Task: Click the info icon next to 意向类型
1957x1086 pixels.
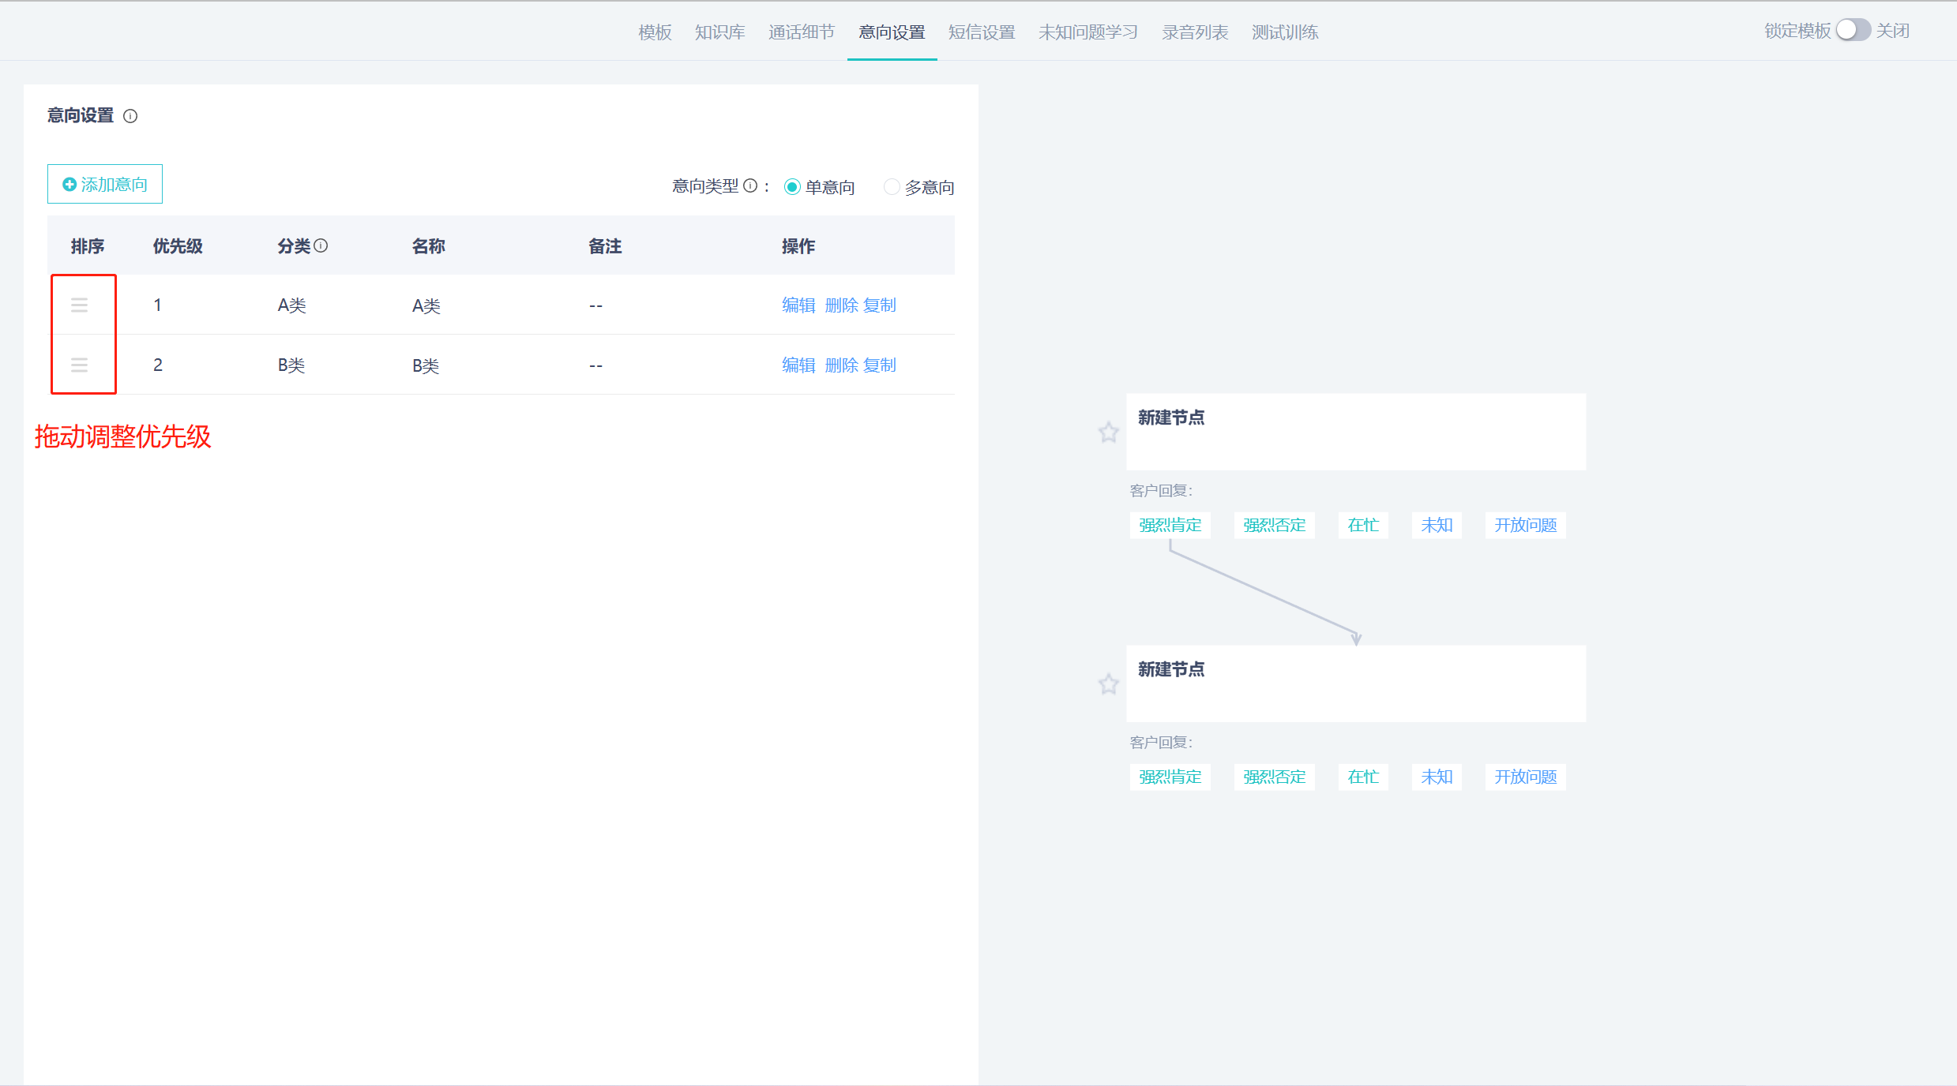Action: click(x=750, y=186)
